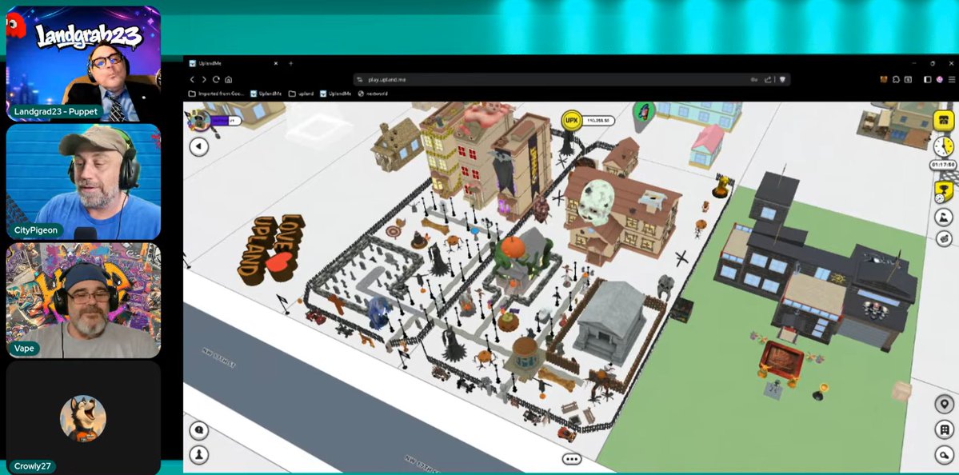The width and height of the screenshot is (959, 475).
Task: Click the Landgrad23 - Puppet webcam feed
Action: [x=83, y=64]
